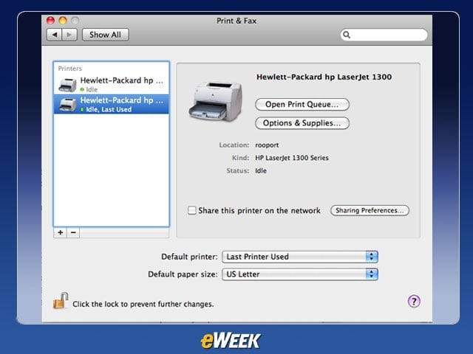The image size is (473, 354).
Task: Open the Print Queue
Action: coord(302,105)
